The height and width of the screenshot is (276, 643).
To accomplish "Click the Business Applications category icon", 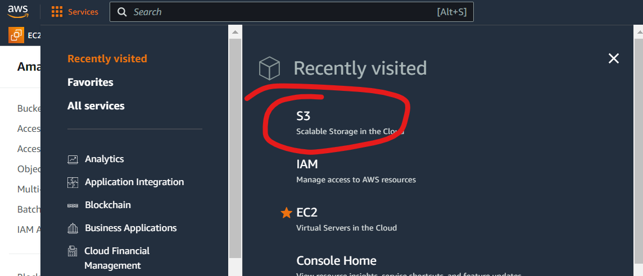I will tap(73, 228).
